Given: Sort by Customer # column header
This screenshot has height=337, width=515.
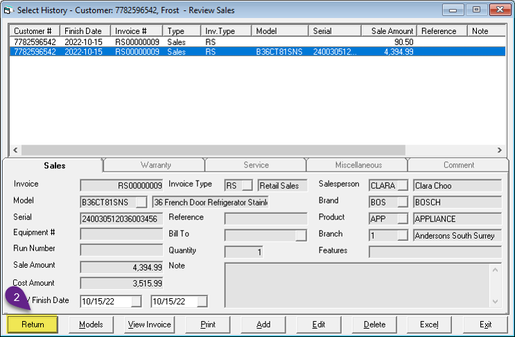Looking at the screenshot, I should pyautogui.click(x=35, y=31).
